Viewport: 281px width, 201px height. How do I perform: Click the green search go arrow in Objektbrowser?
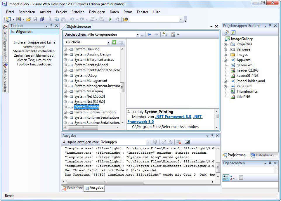114,42
